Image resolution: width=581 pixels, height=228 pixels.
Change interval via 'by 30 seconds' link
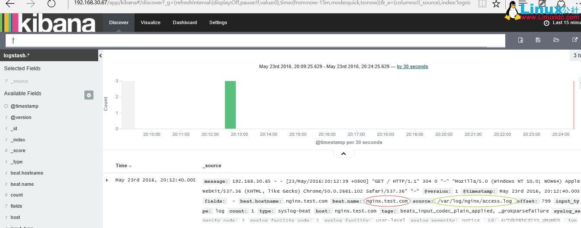pos(412,66)
